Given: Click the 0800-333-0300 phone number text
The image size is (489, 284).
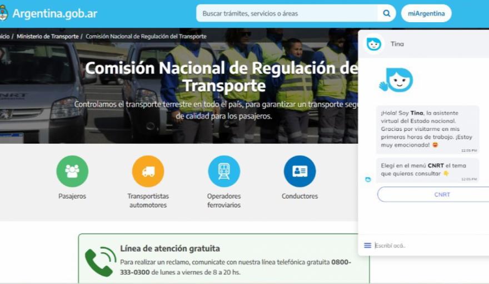Looking at the screenshot, I should point(236,267).
